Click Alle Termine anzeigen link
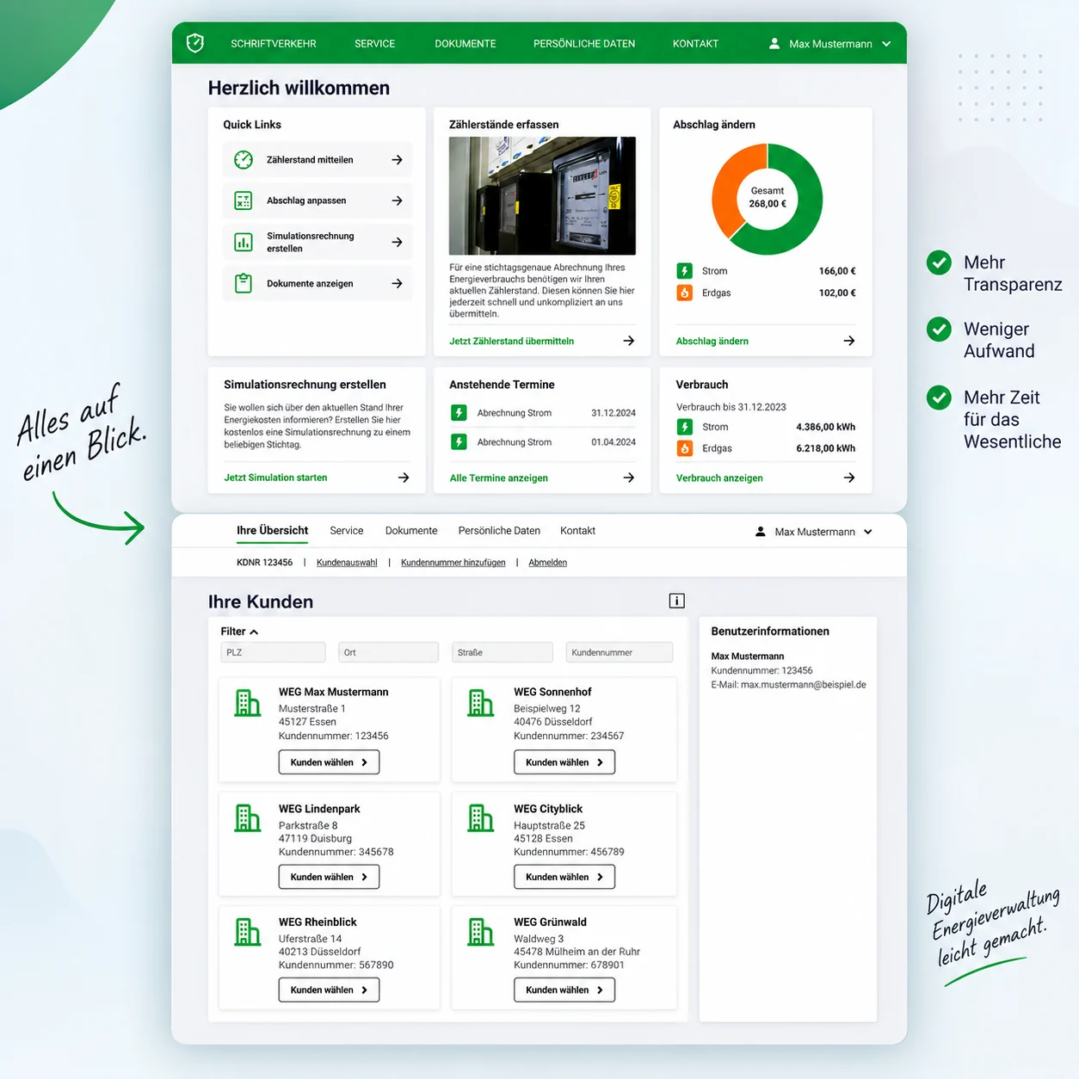The image size is (1079, 1079). click(499, 478)
